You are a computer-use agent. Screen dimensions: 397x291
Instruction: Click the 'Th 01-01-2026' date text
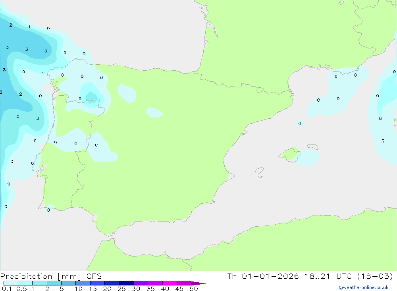(x=263, y=276)
